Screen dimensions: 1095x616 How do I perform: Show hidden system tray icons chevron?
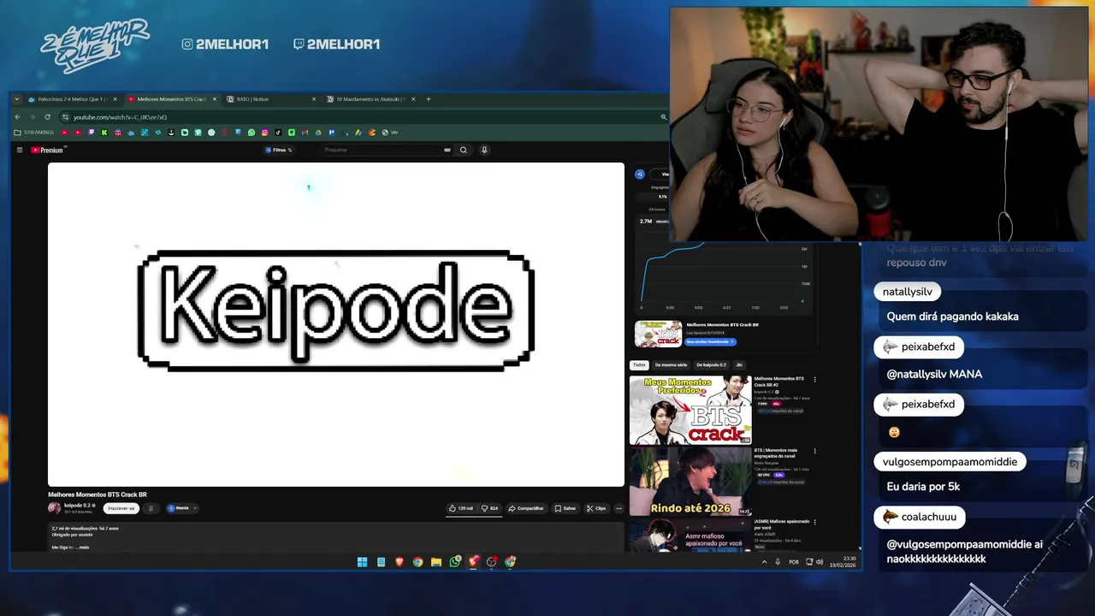coord(765,562)
